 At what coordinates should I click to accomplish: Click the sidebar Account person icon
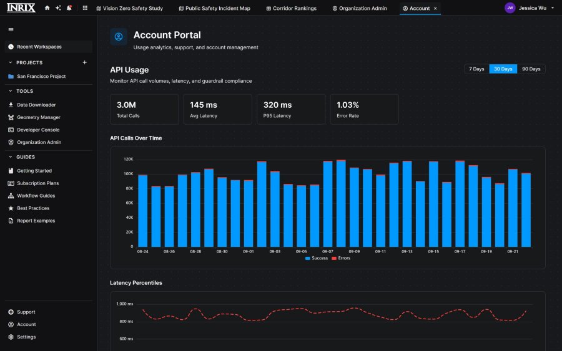(11, 325)
